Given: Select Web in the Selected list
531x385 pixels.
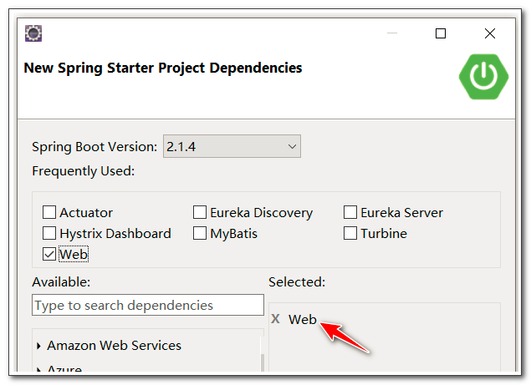Looking at the screenshot, I should [x=303, y=319].
